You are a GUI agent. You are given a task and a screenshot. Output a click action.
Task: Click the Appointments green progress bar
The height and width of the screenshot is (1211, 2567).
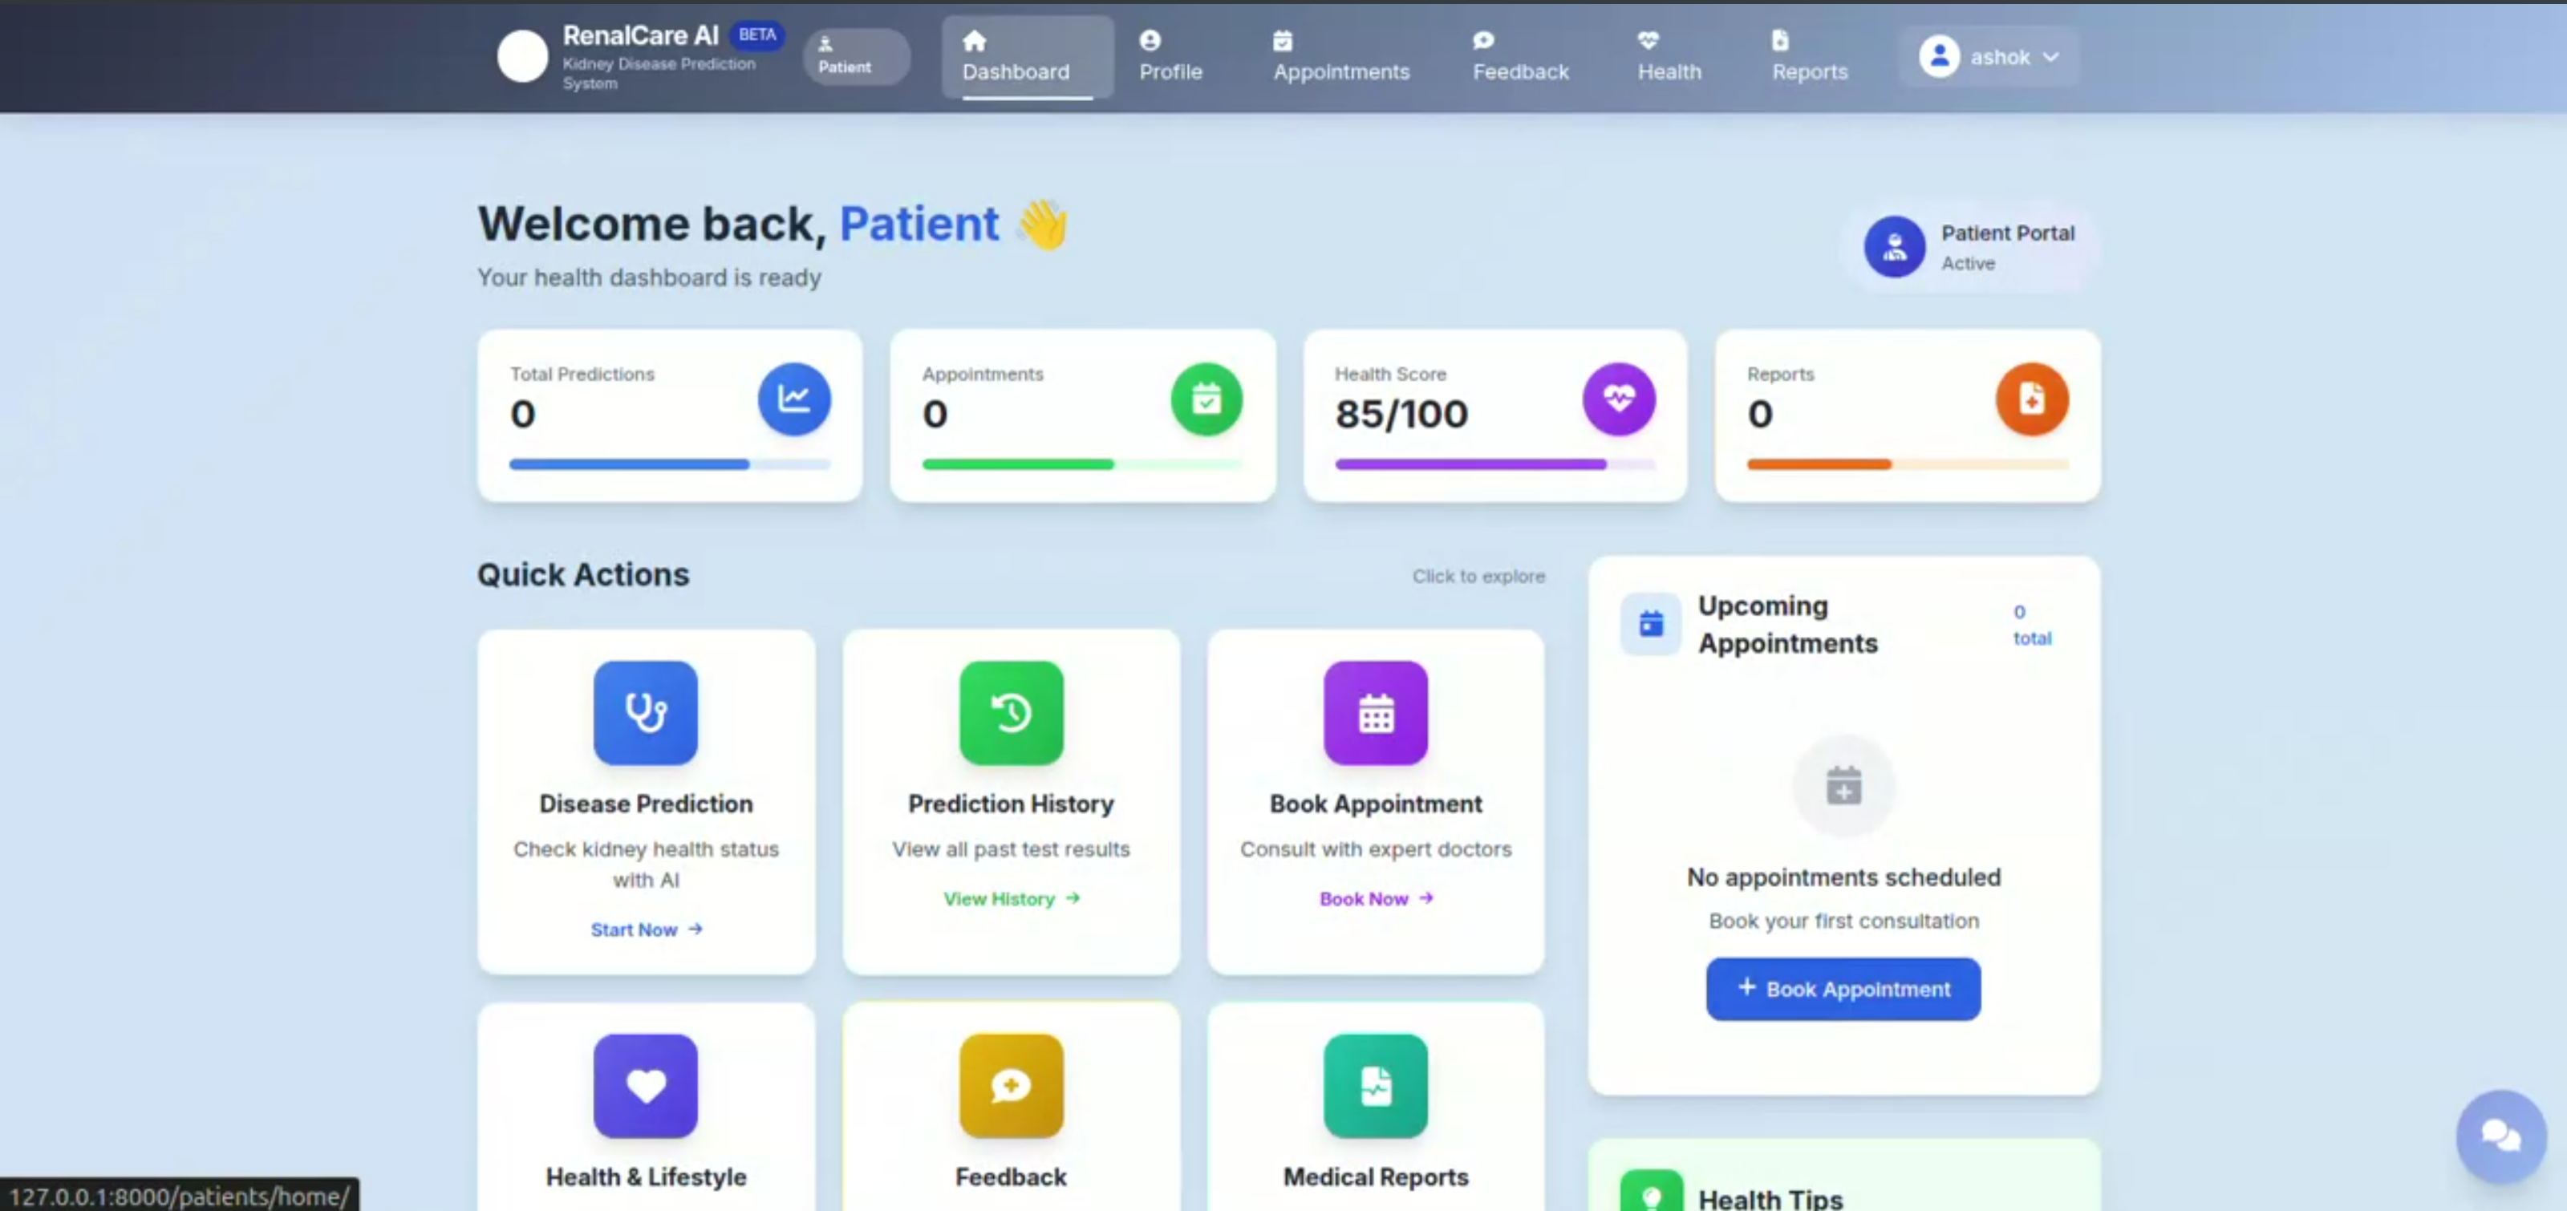pyautogui.click(x=1082, y=464)
